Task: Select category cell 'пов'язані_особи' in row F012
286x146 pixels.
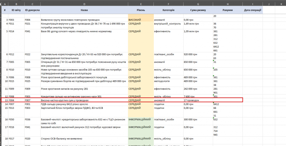Action: 169,56
